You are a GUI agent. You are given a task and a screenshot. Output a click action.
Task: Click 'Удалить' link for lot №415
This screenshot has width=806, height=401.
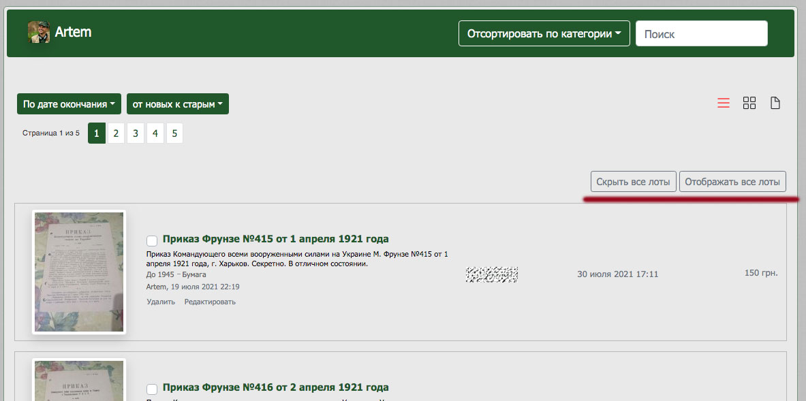click(x=161, y=302)
